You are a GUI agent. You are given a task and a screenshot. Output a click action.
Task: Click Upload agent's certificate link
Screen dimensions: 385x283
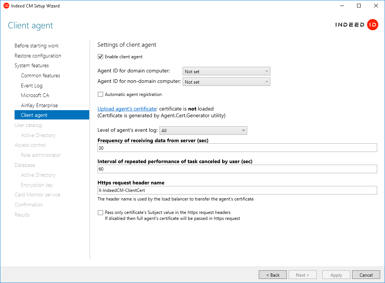pyautogui.click(x=127, y=109)
